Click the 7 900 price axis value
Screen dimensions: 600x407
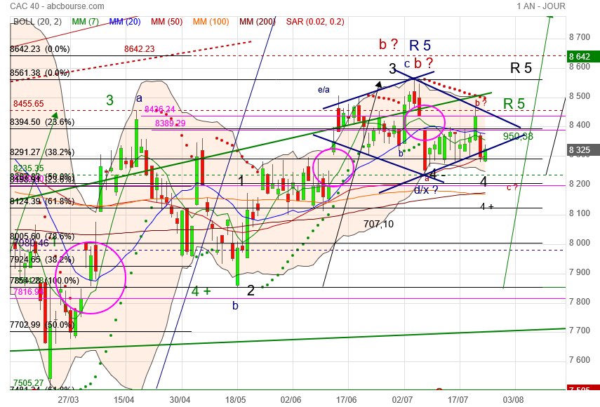click(580, 272)
